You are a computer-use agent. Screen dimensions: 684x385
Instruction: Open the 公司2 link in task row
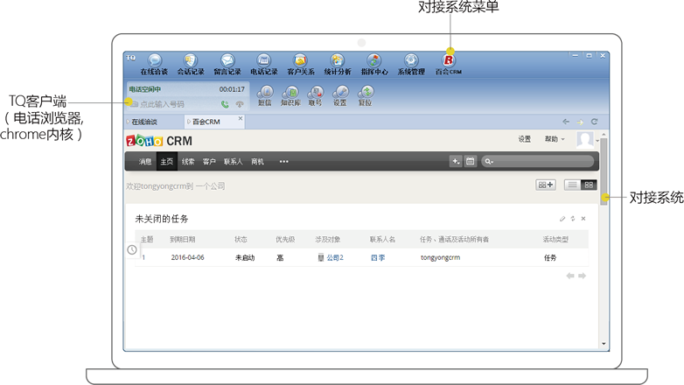[x=334, y=258]
